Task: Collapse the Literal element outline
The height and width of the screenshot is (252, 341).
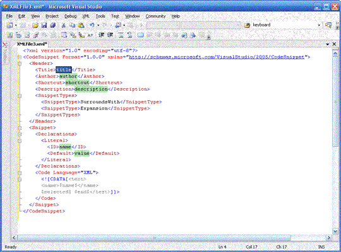Action: [20, 140]
